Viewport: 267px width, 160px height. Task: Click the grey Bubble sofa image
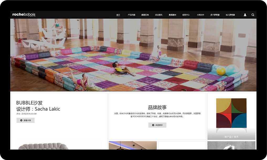[x=43, y=146]
